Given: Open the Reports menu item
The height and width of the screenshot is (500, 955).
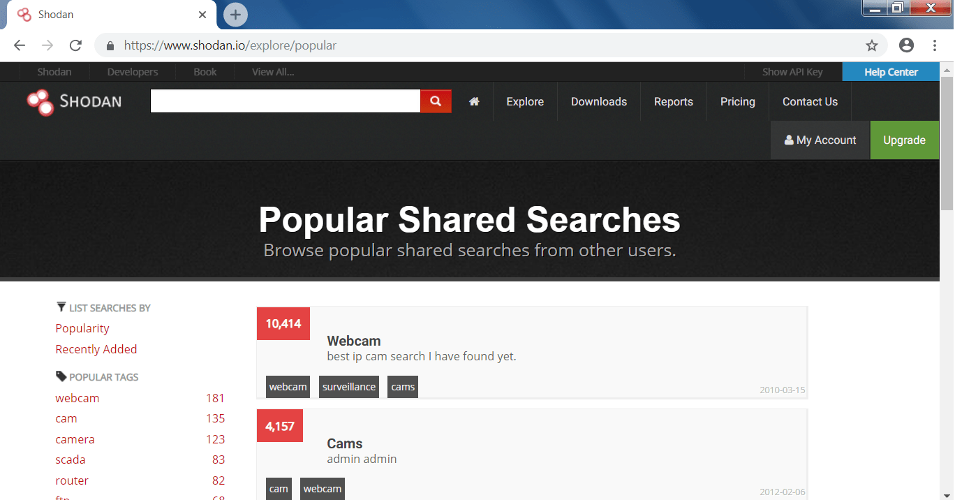Looking at the screenshot, I should (674, 101).
